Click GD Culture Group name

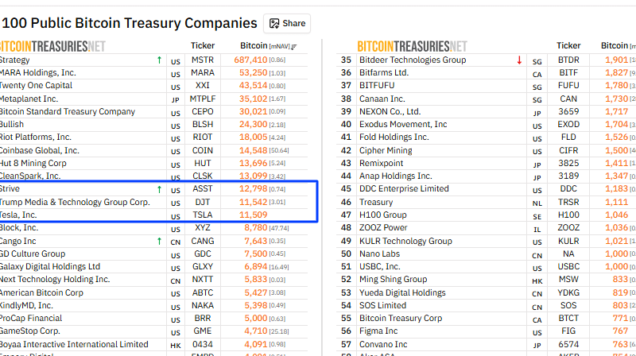[x=33, y=253]
